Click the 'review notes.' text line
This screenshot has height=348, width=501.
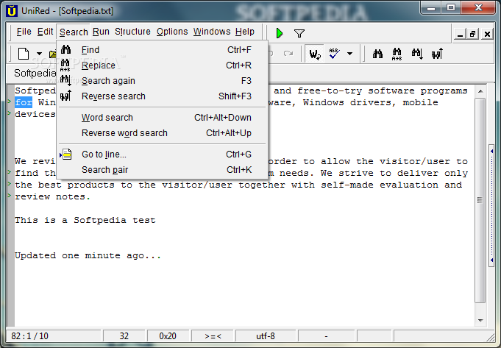pyautogui.click(x=52, y=197)
